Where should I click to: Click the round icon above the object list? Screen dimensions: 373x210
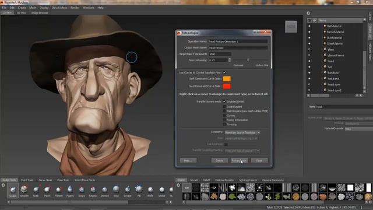308,13
